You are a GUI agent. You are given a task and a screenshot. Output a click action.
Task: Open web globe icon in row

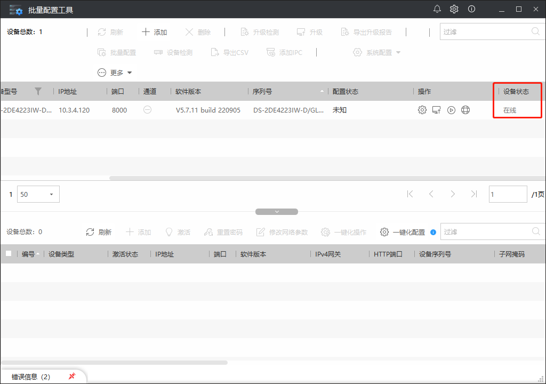(465, 110)
